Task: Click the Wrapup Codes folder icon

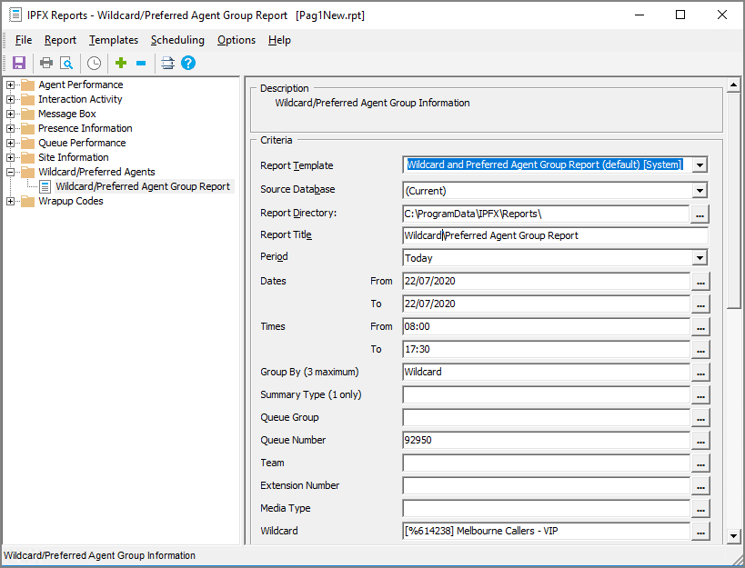Action: pos(28,201)
